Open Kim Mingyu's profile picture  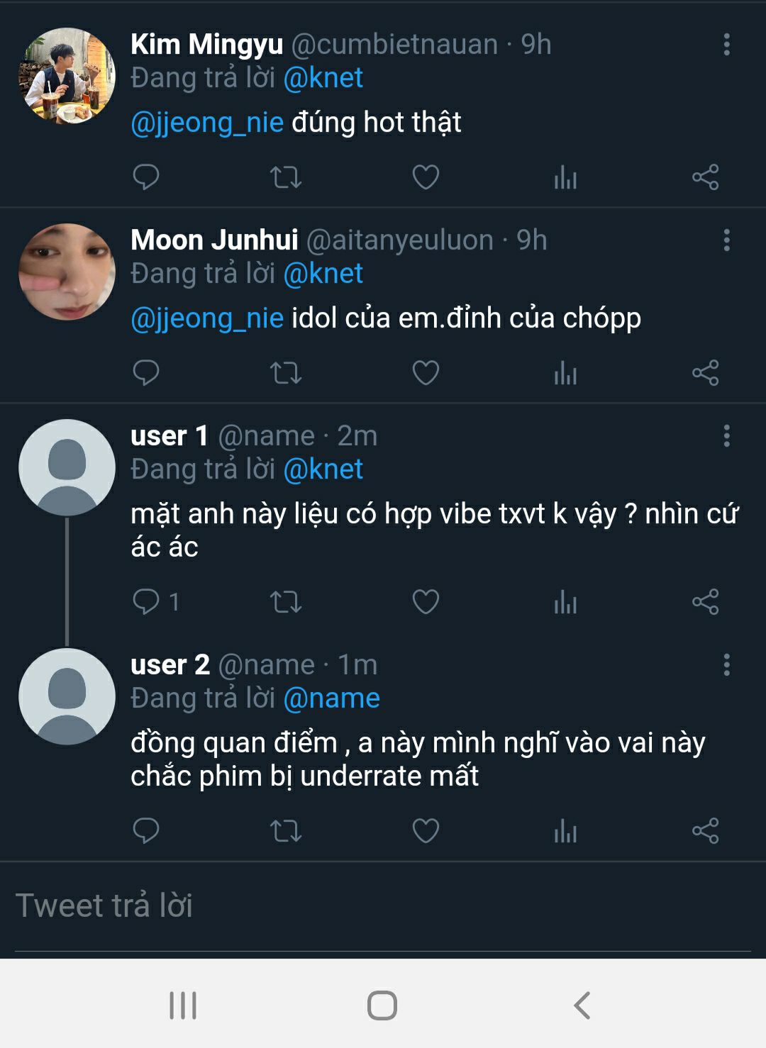click(67, 76)
